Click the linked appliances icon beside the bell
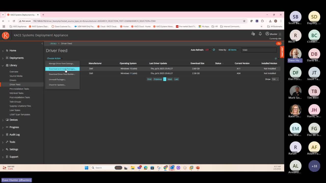Viewport: 326px width, 183px height. point(253,34)
